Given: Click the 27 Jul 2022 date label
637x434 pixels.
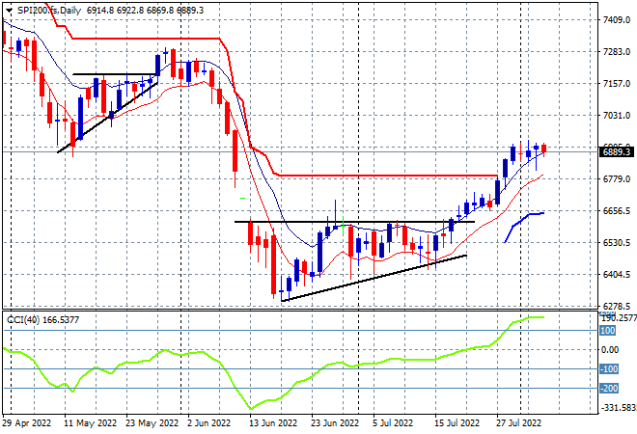Looking at the screenshot, I should click(x=519, y=423).
